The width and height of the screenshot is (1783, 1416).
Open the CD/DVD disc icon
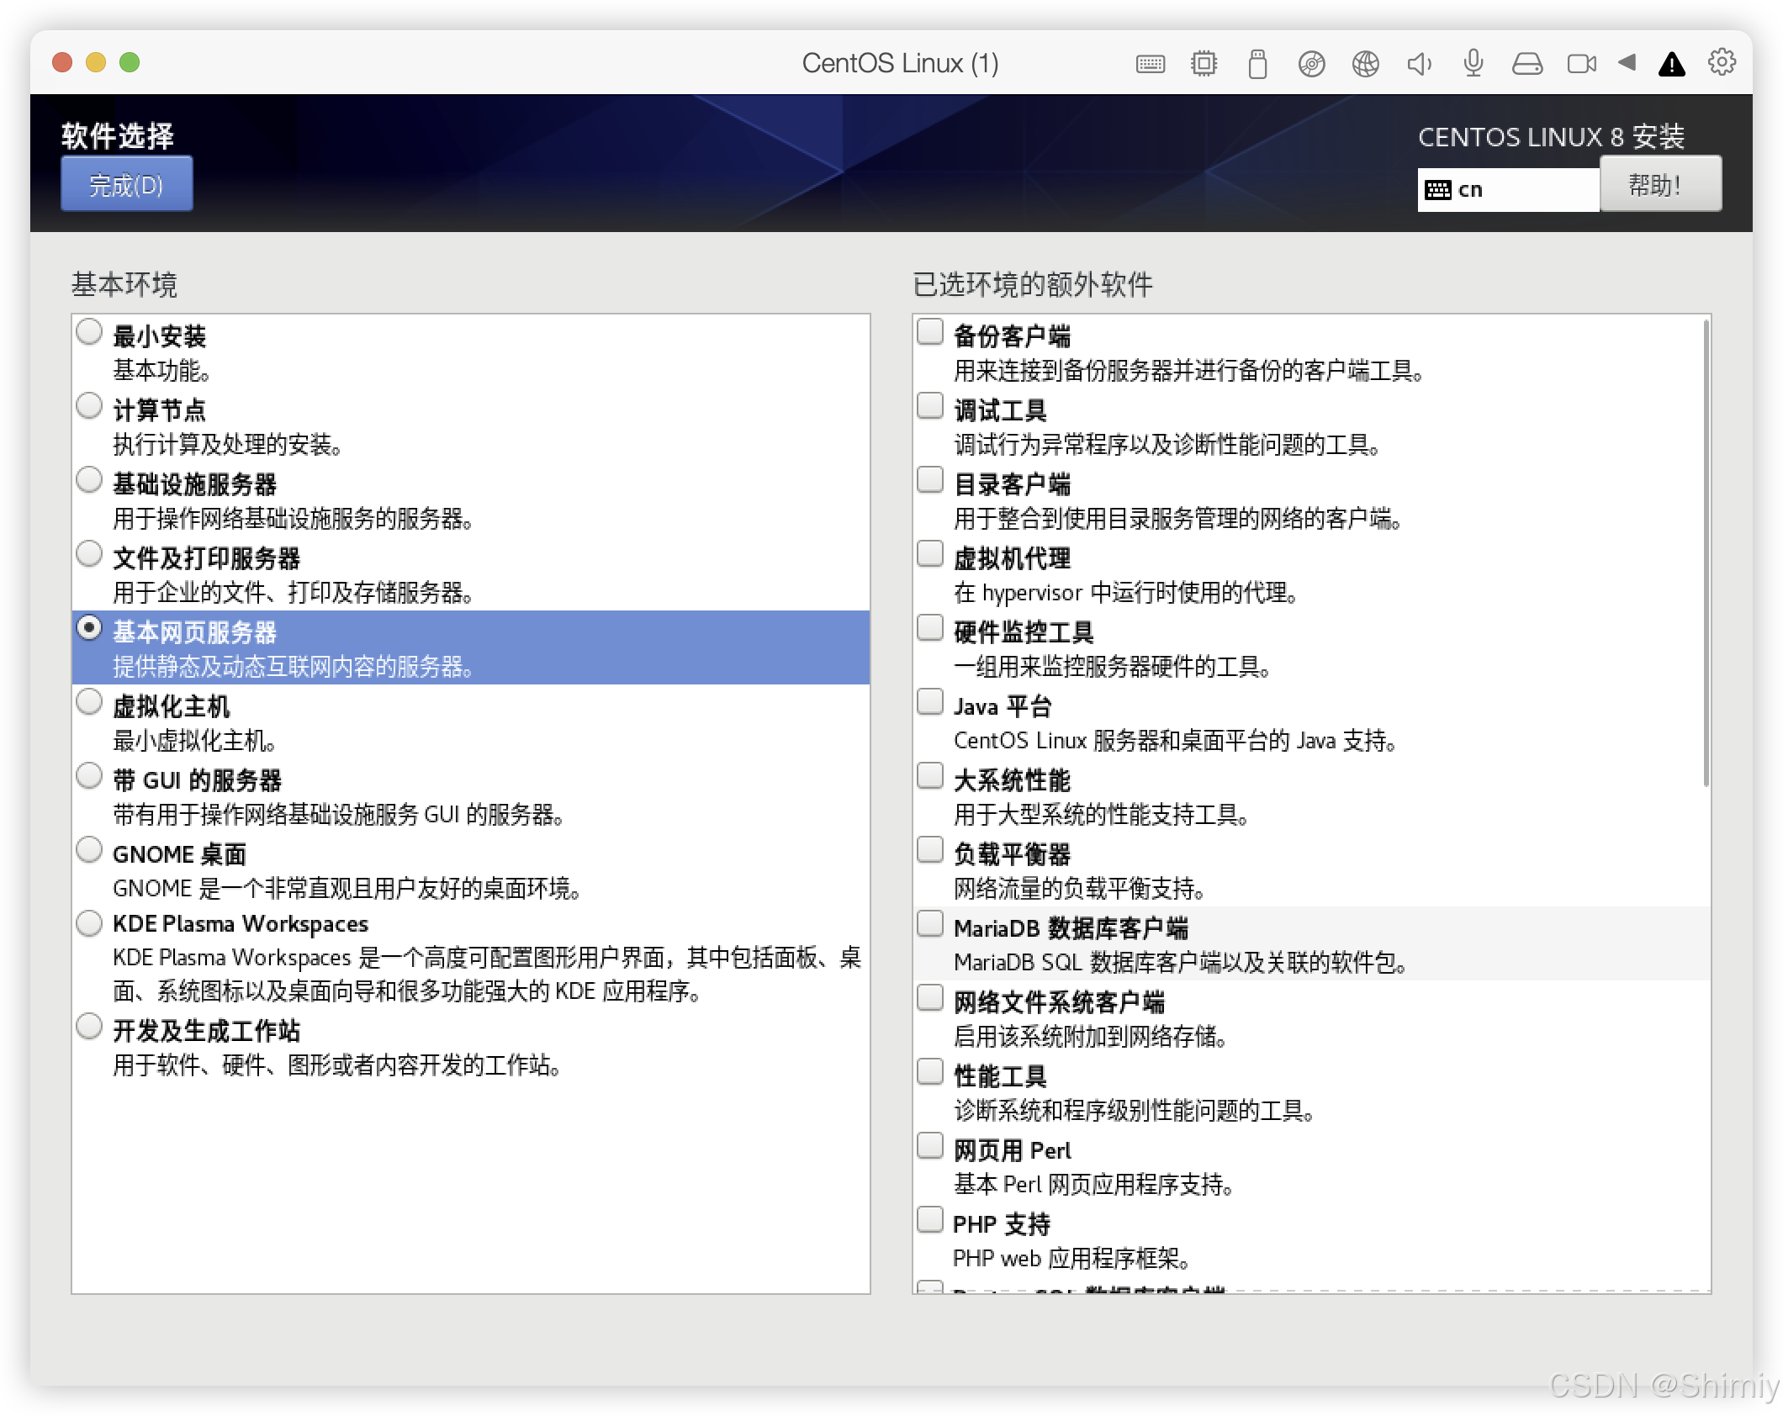point(1311,64)
